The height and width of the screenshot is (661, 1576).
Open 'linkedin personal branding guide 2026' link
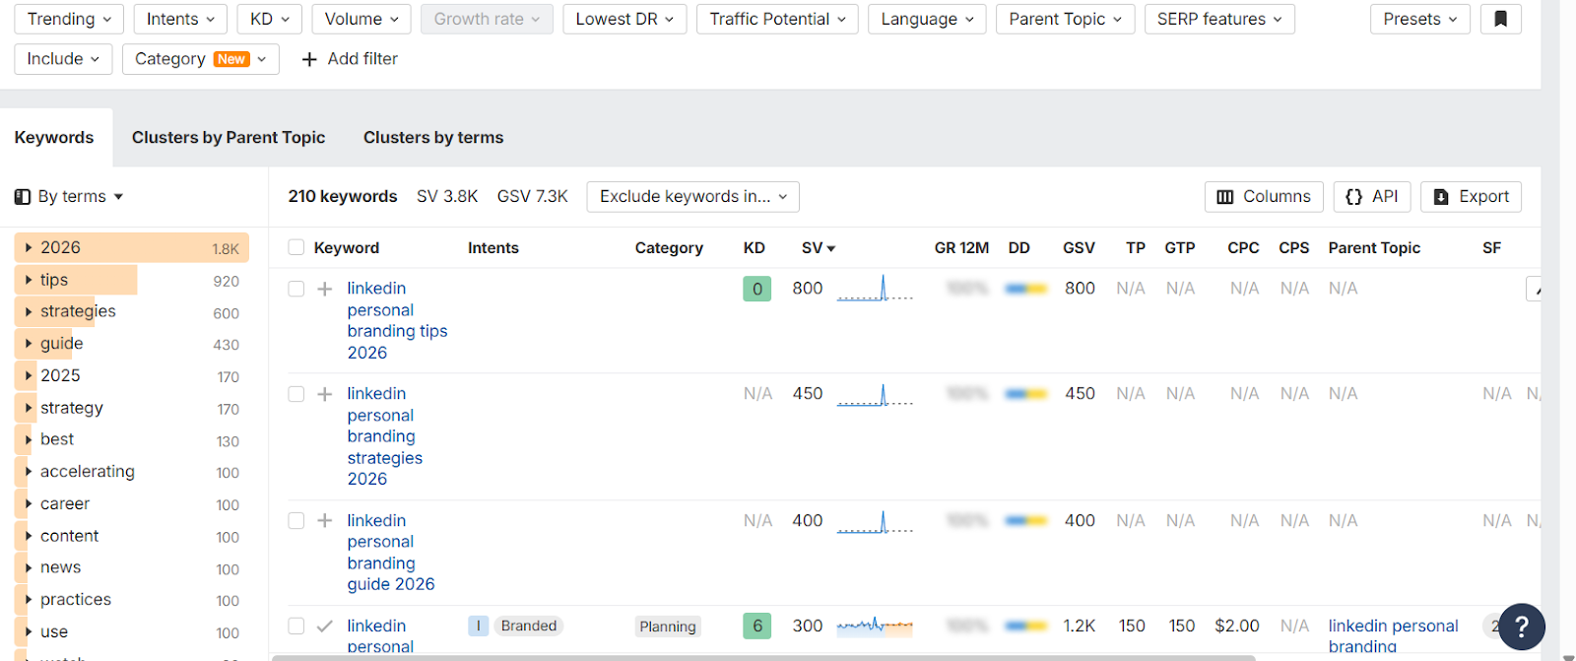391,552
